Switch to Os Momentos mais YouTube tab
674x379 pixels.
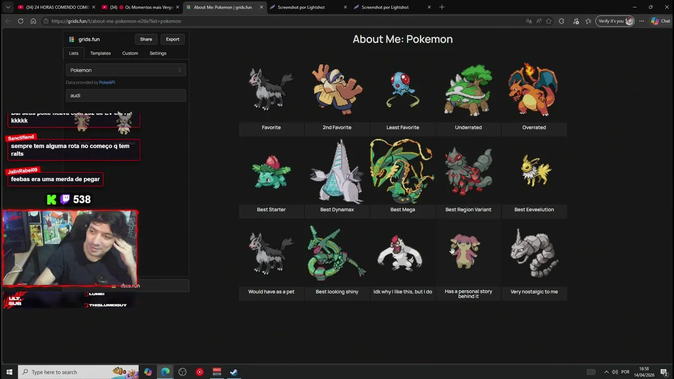tap(140, 7)
